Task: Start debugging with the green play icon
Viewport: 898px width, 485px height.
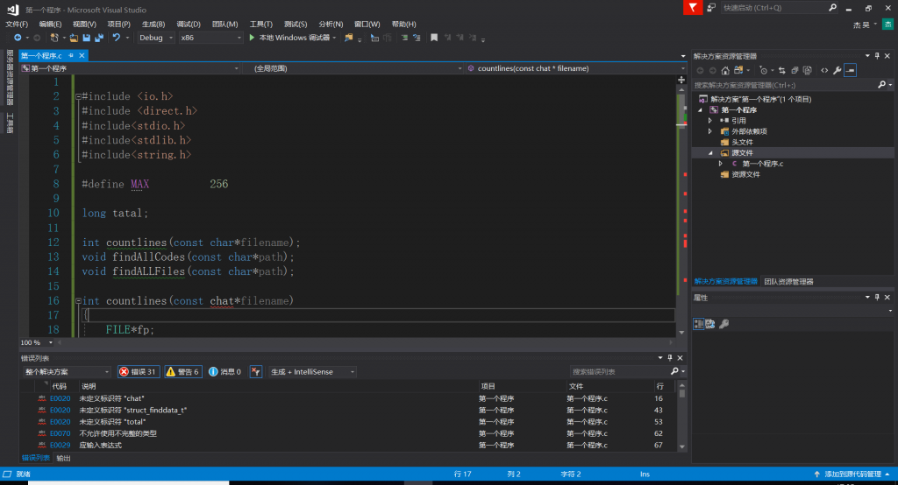Action: [252, 38]
